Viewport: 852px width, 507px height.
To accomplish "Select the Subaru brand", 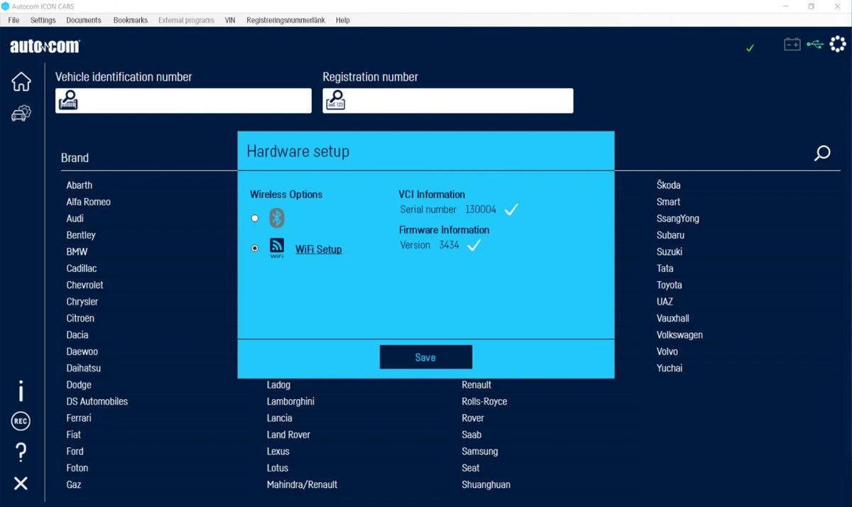I will (x=670, y=235).
